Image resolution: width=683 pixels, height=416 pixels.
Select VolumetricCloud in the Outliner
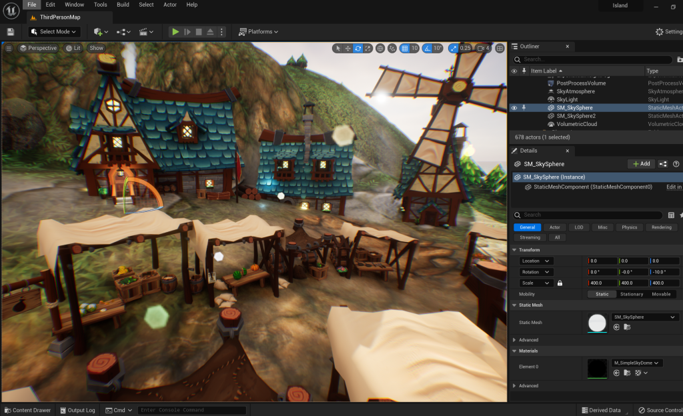coord(577,125)
